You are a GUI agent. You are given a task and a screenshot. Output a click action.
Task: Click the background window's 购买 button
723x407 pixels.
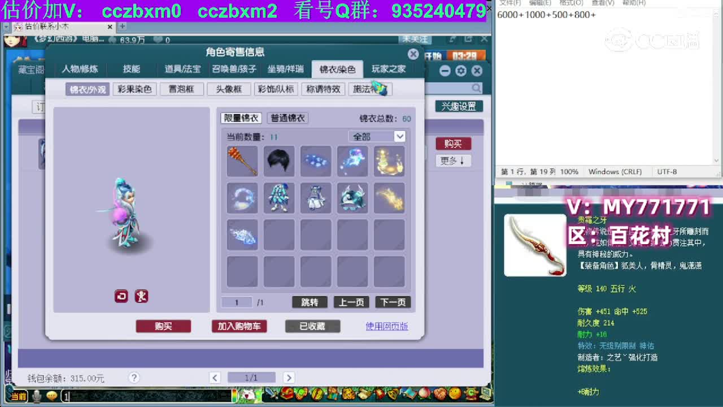coord(453,144)
